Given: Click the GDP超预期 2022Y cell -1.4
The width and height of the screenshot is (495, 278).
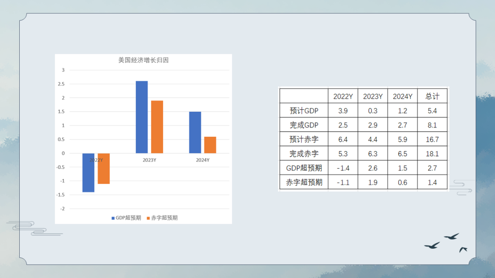Looking at the screenshot, I should [x=343, y=168].
